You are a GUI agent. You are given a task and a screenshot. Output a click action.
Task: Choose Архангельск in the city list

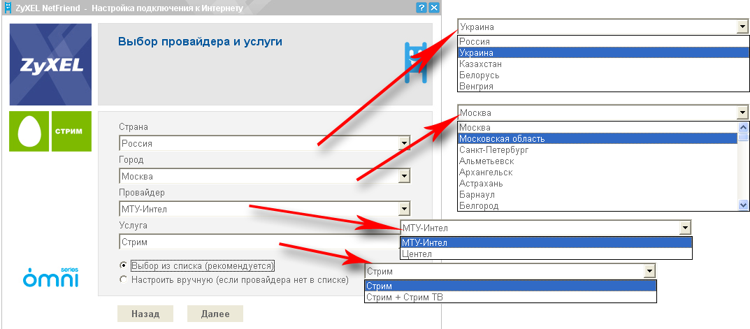pyautogui.click(x=598, y=172)
